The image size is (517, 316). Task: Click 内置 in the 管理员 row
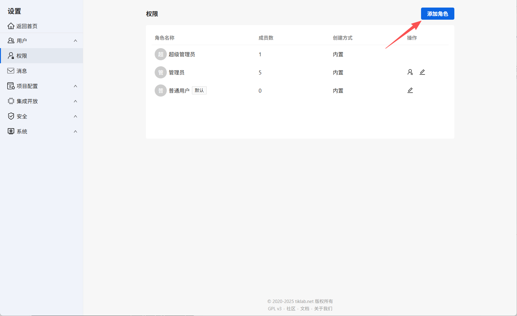(338, 72)
